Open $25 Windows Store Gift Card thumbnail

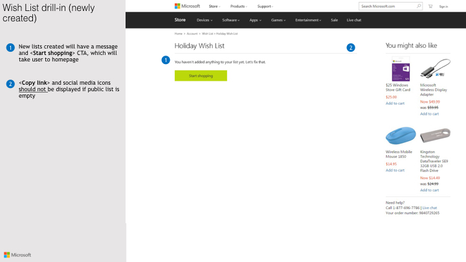(401, 69)
